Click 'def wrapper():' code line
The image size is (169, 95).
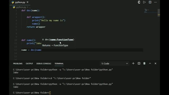[36, 17]
